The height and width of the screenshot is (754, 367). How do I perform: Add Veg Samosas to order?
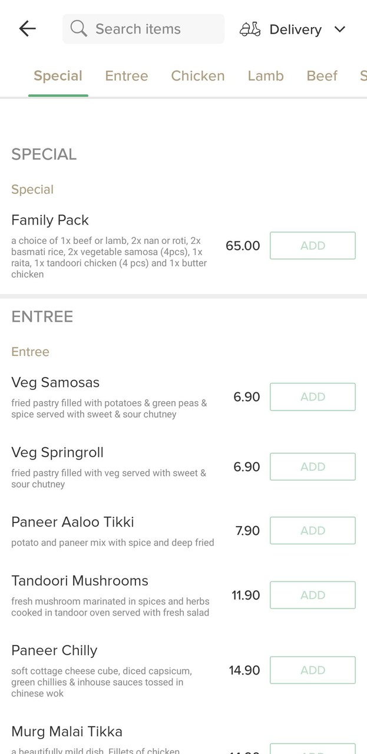coord(312,397)
